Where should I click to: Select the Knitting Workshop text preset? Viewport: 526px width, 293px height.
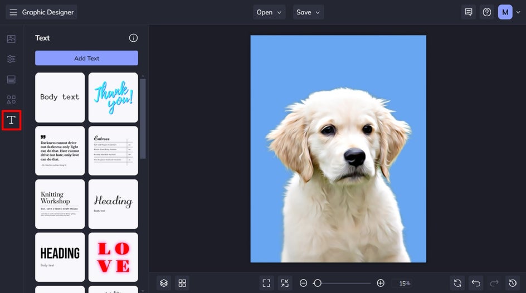coord(60,204)
